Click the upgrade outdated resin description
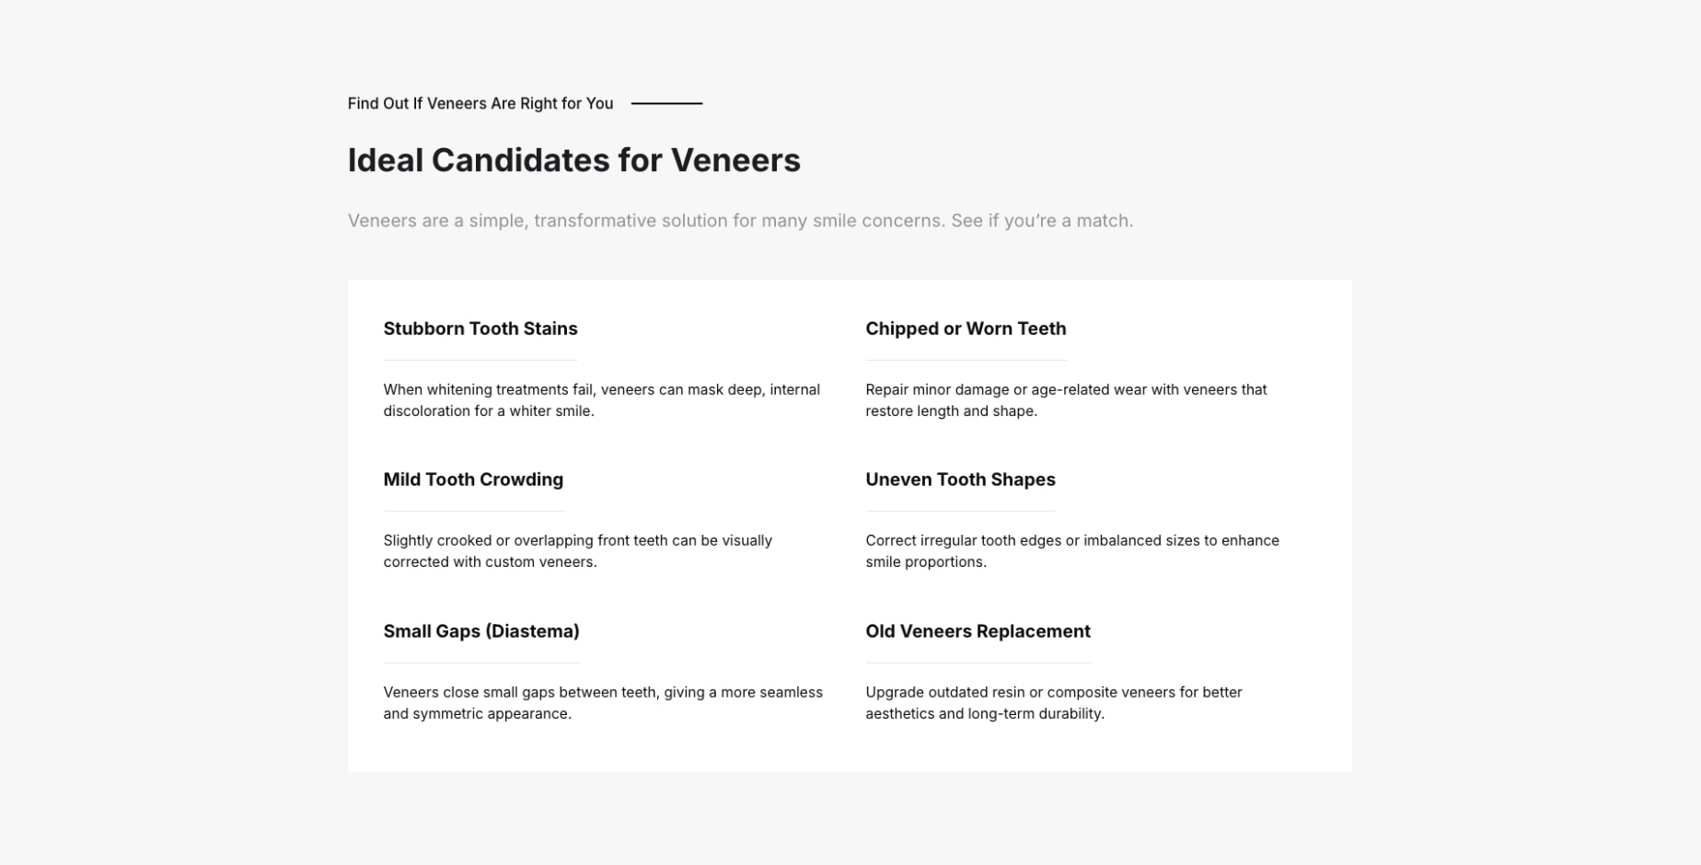1701x865 pixels. [x=1053, y=703]
